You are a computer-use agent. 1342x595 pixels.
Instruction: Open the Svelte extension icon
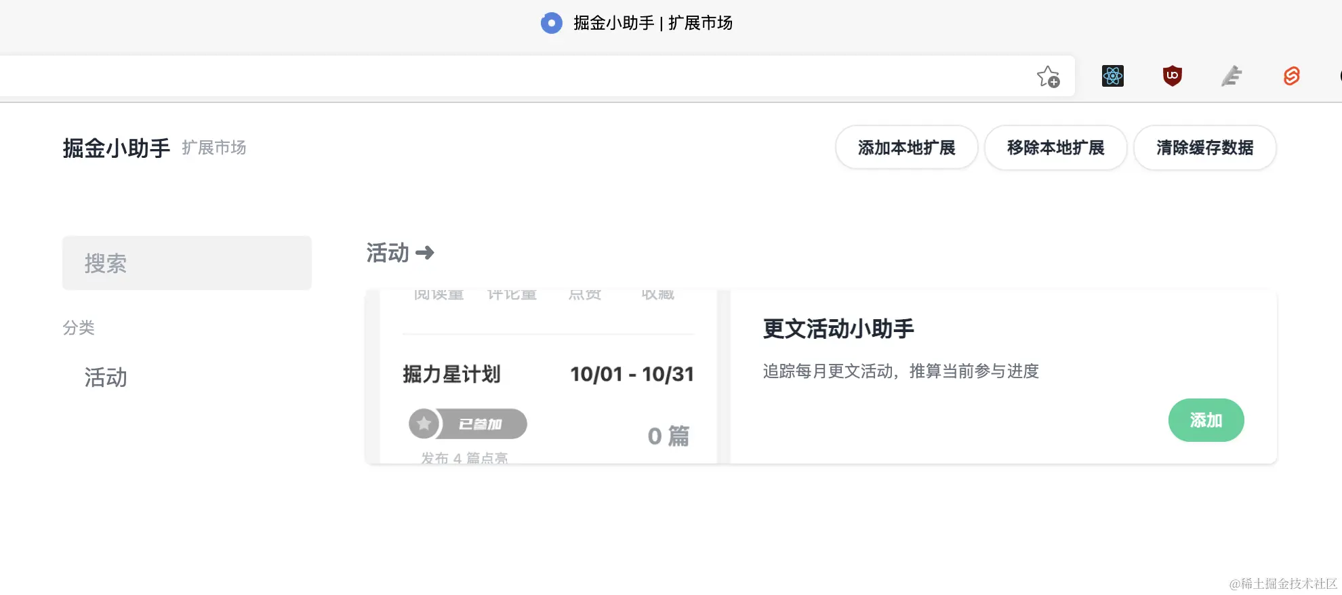click(x=1291, y=76)
